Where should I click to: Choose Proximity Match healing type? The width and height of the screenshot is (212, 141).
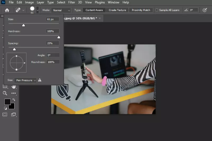click(141, 10)
